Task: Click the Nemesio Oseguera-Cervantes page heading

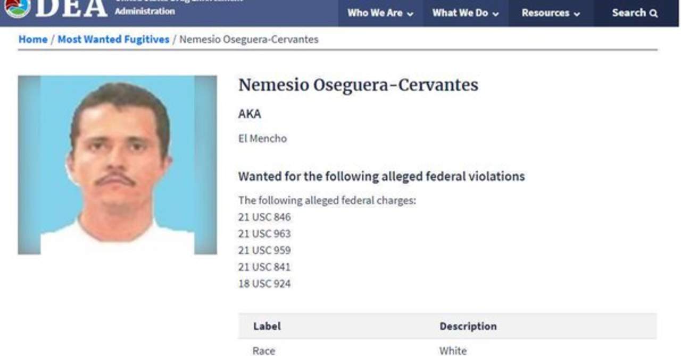Action: [358, 85]
